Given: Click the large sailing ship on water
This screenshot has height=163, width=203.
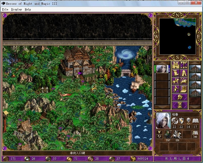Looking at the screenshot, I should tap(135, 86).
